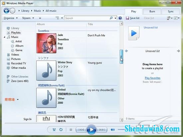Skip to the next track

coord(102,130)
